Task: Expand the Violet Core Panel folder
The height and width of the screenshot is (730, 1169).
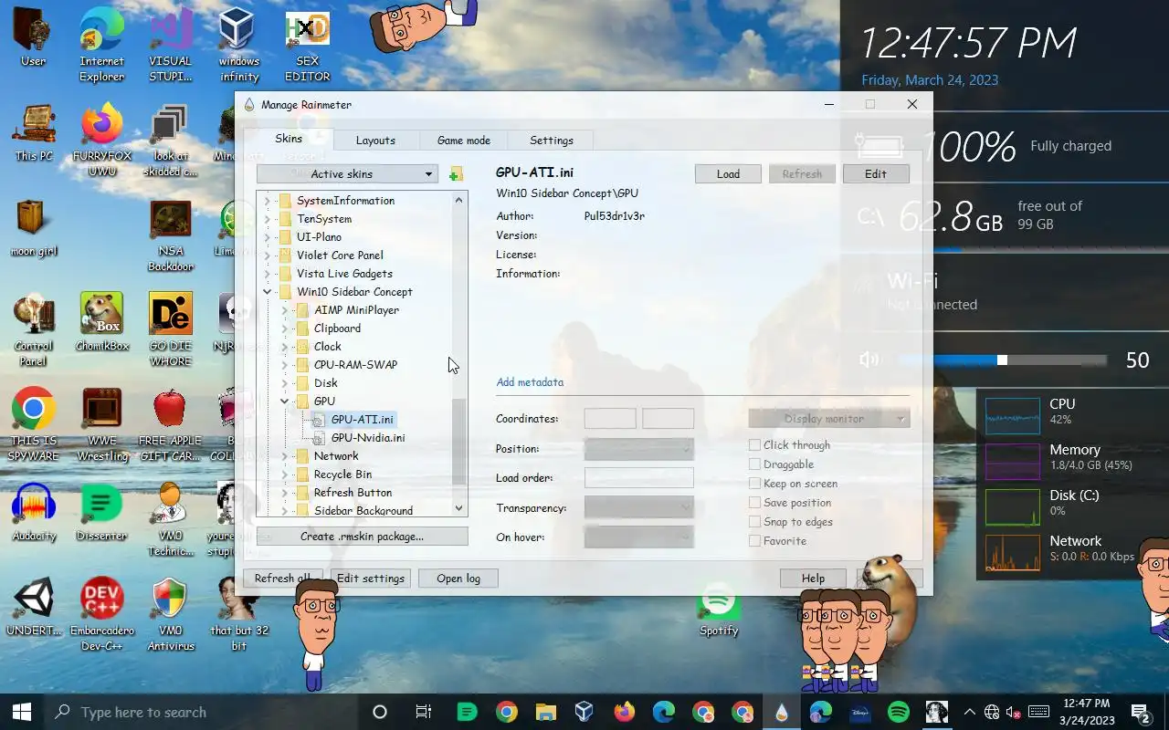Action: pos(268,255)
